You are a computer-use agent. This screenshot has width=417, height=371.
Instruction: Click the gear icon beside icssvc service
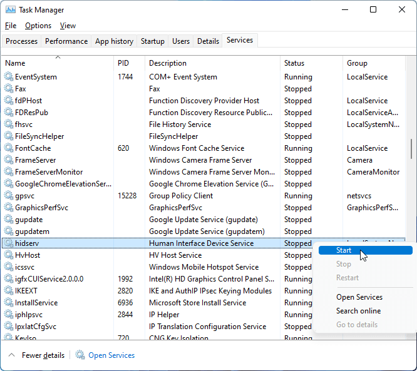pos(9,267)
